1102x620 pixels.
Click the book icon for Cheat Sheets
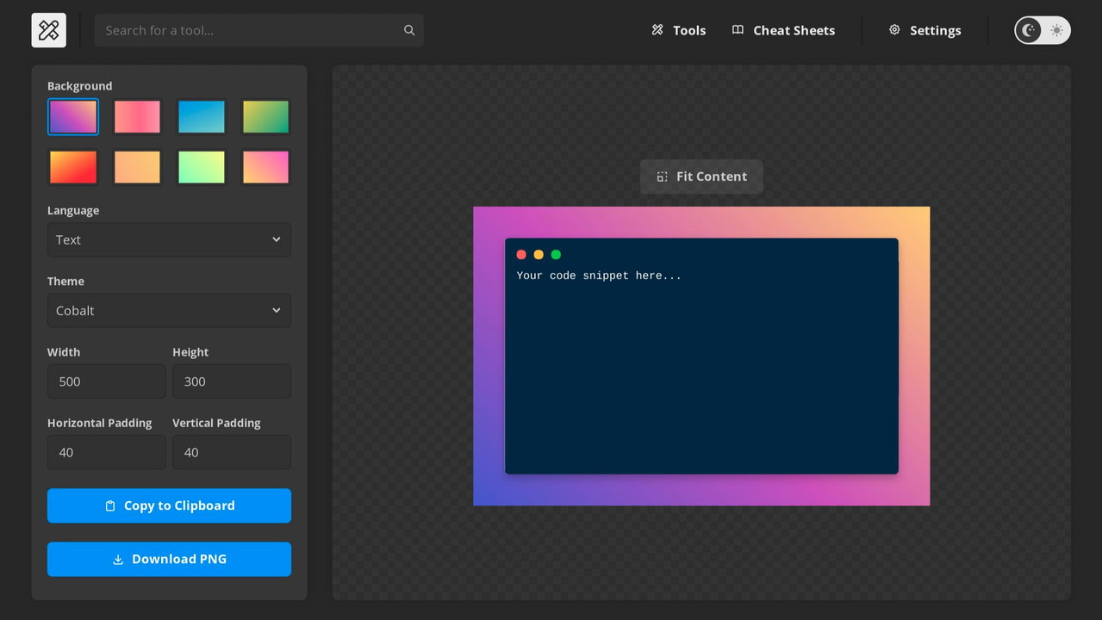pos(738,30)
